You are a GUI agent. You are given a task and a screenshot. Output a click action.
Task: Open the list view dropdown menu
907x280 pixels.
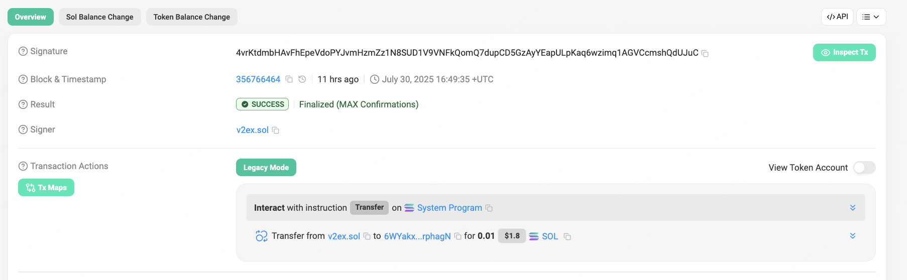pos(871,17)
